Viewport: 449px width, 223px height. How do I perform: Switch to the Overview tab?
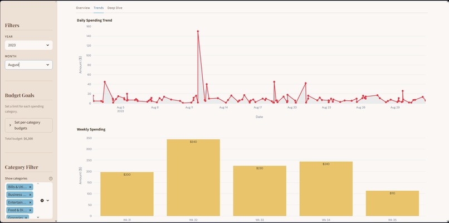coord(83,8)
